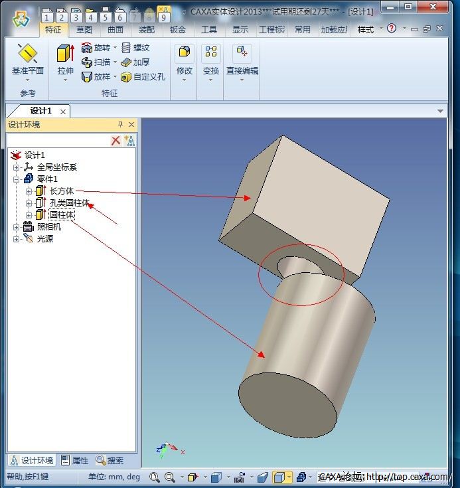This screenshot has height=488, width=460.
Task: Click the 旋转 (Revolve) feature icon
Action: pos(87,48)
